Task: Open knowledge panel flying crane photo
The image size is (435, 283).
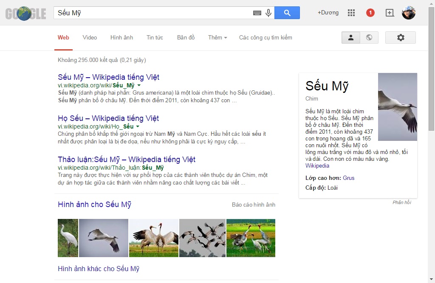Action: point(398,107)
